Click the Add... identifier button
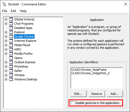This screenshot has height=112, width=130. pyautogui.click(x=115, y=94)
